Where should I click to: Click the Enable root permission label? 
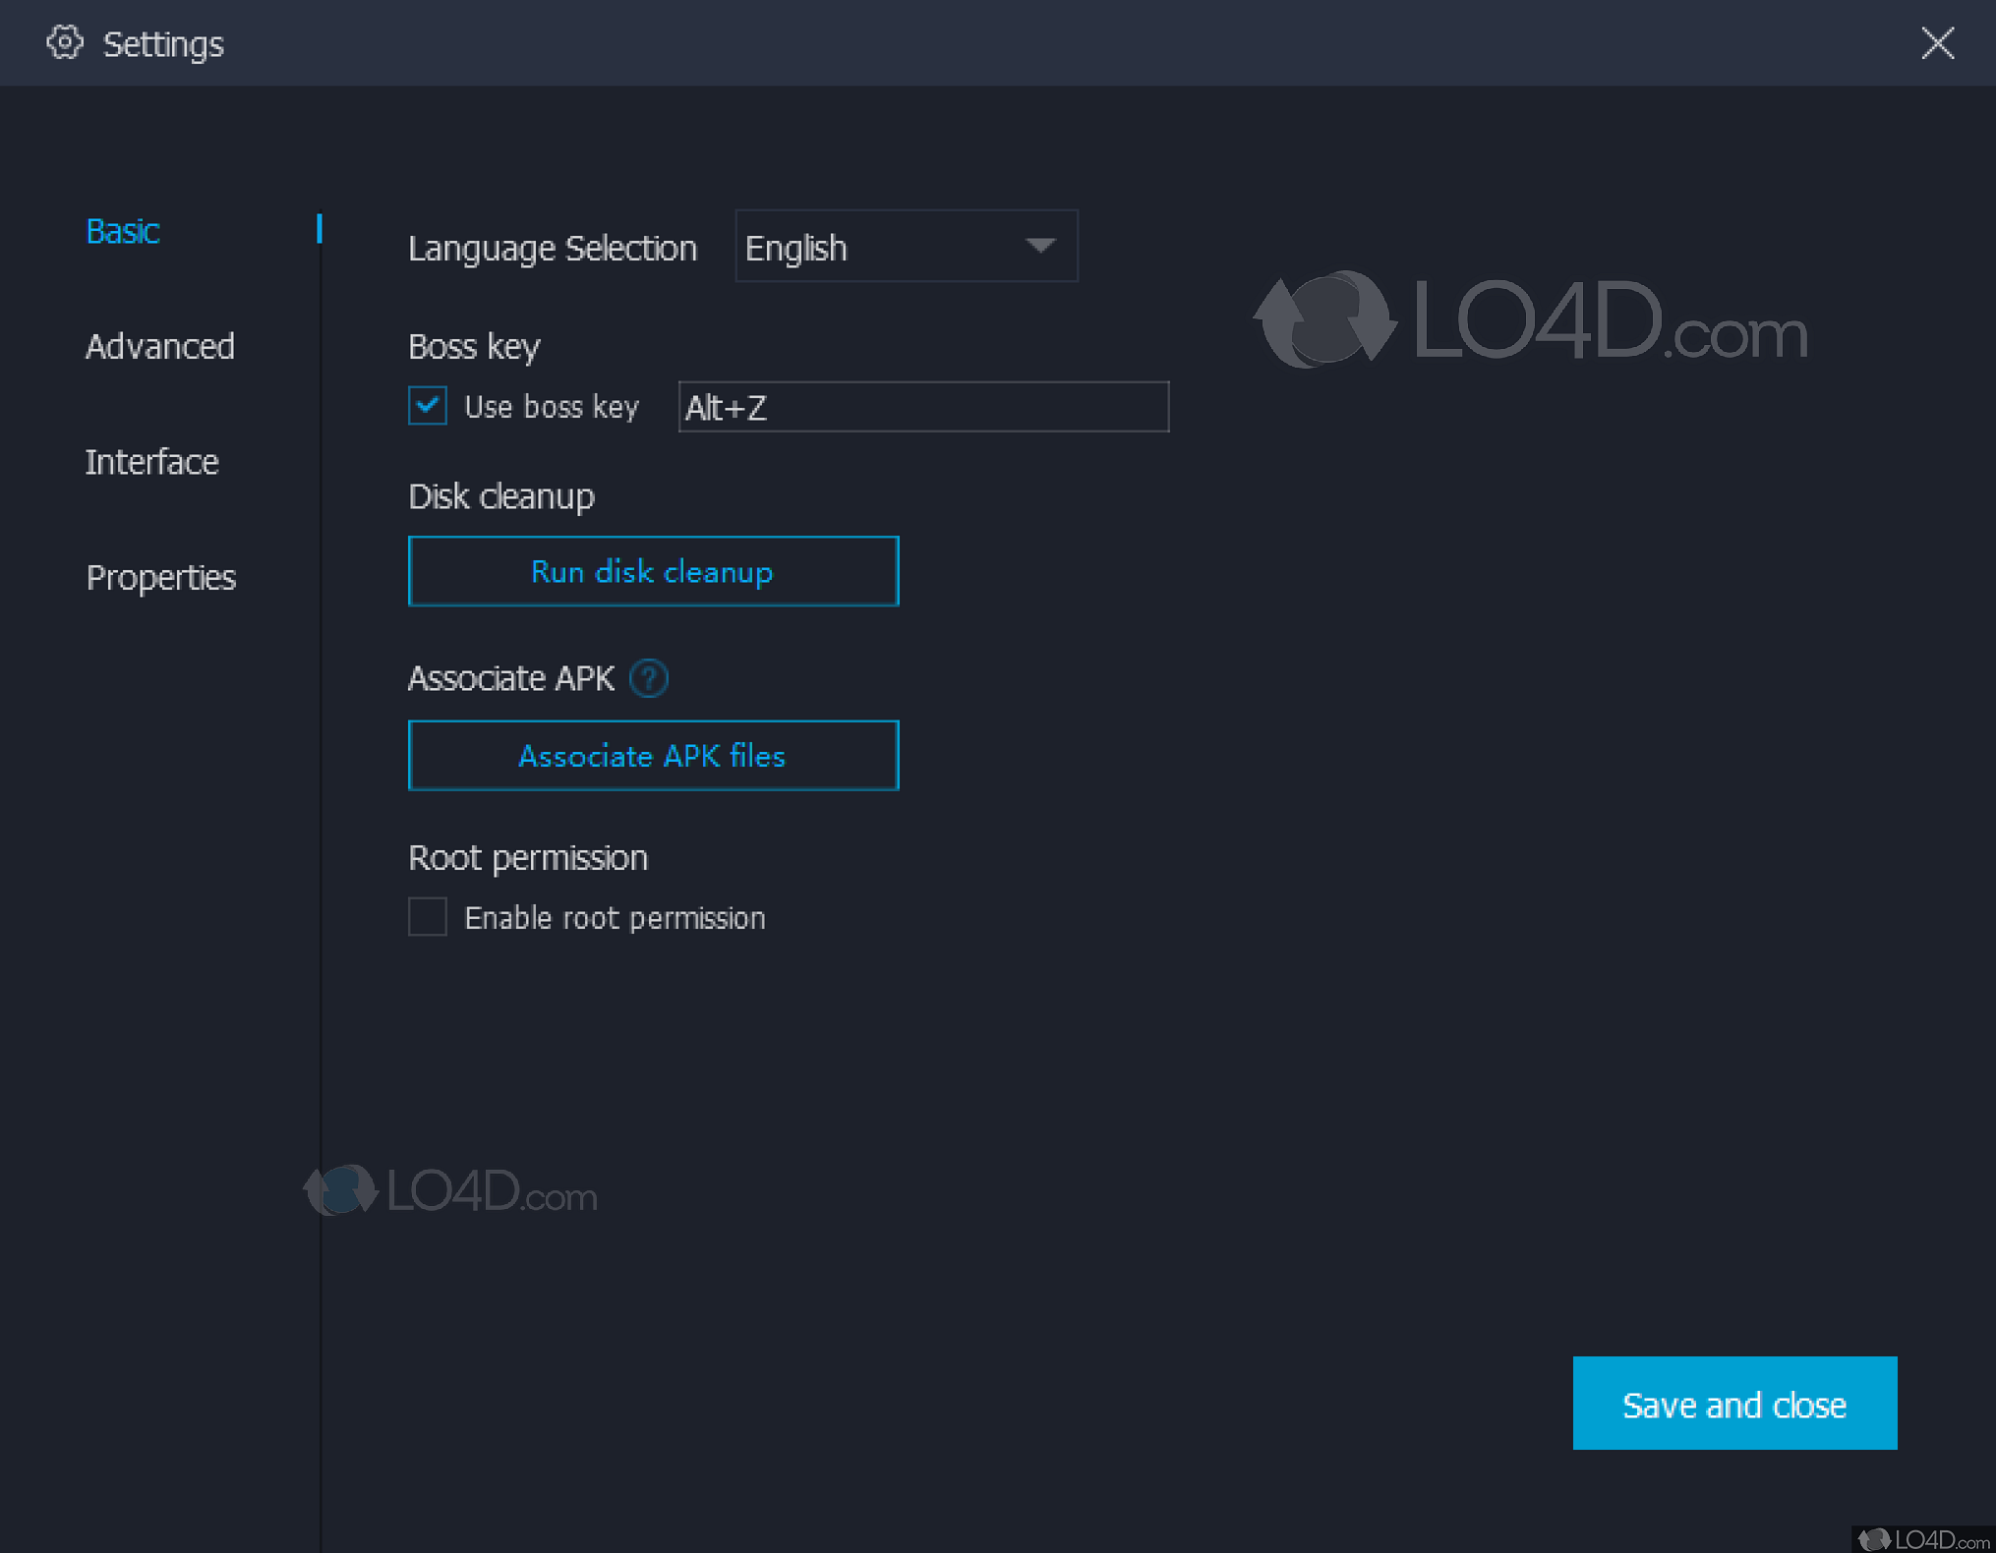[615, 918]
